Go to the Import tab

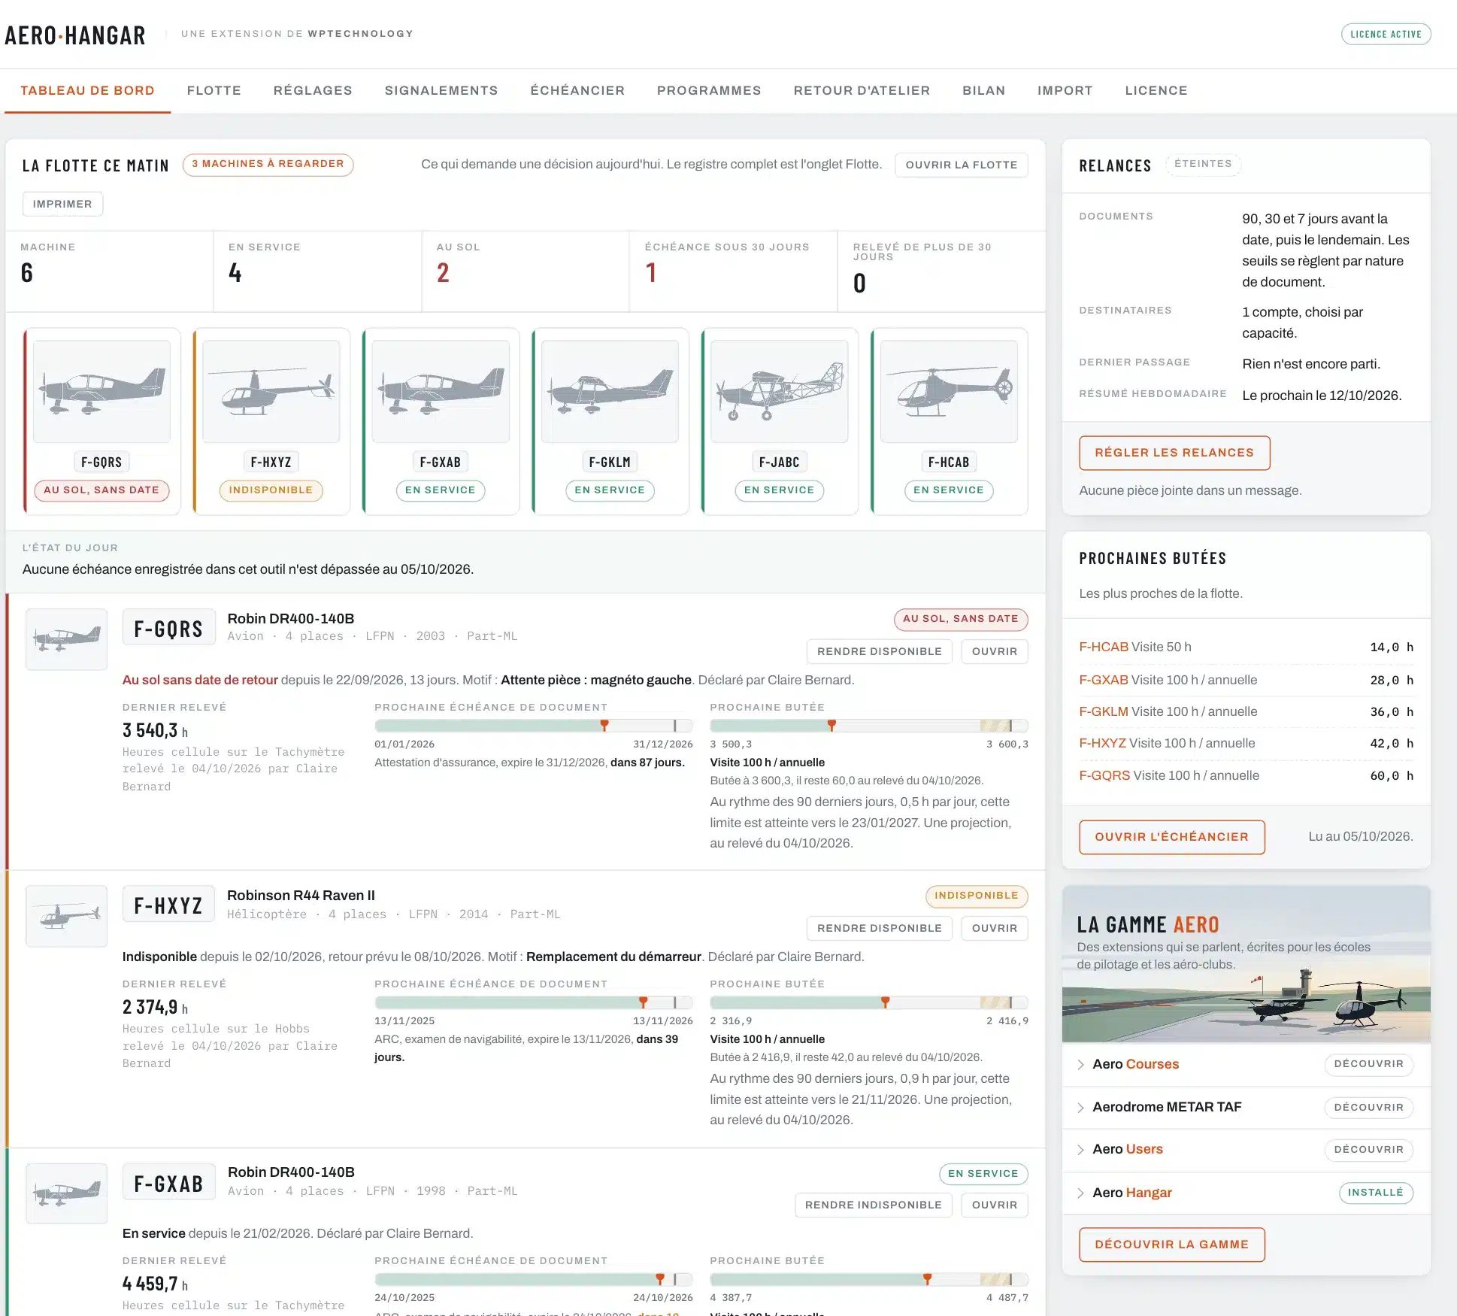1065,90
